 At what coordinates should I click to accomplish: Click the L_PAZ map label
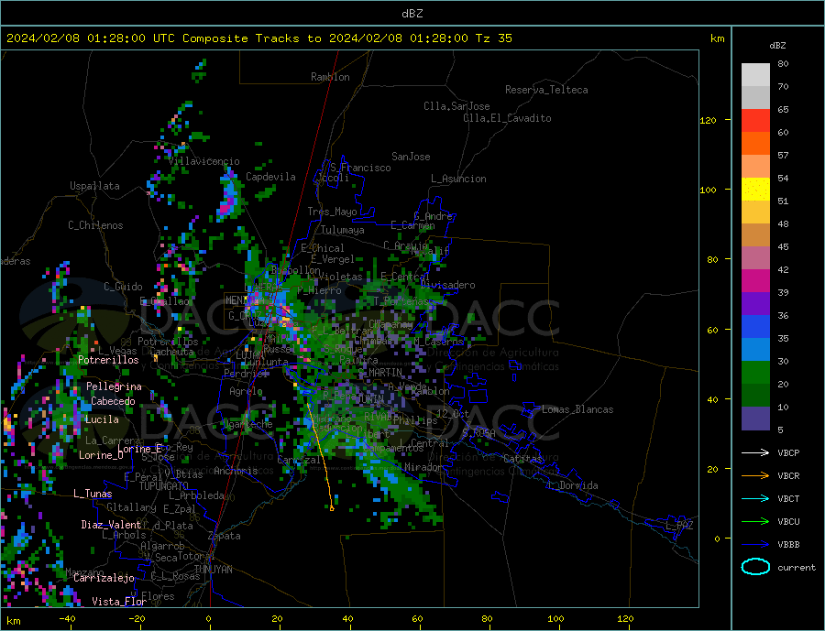680,526
